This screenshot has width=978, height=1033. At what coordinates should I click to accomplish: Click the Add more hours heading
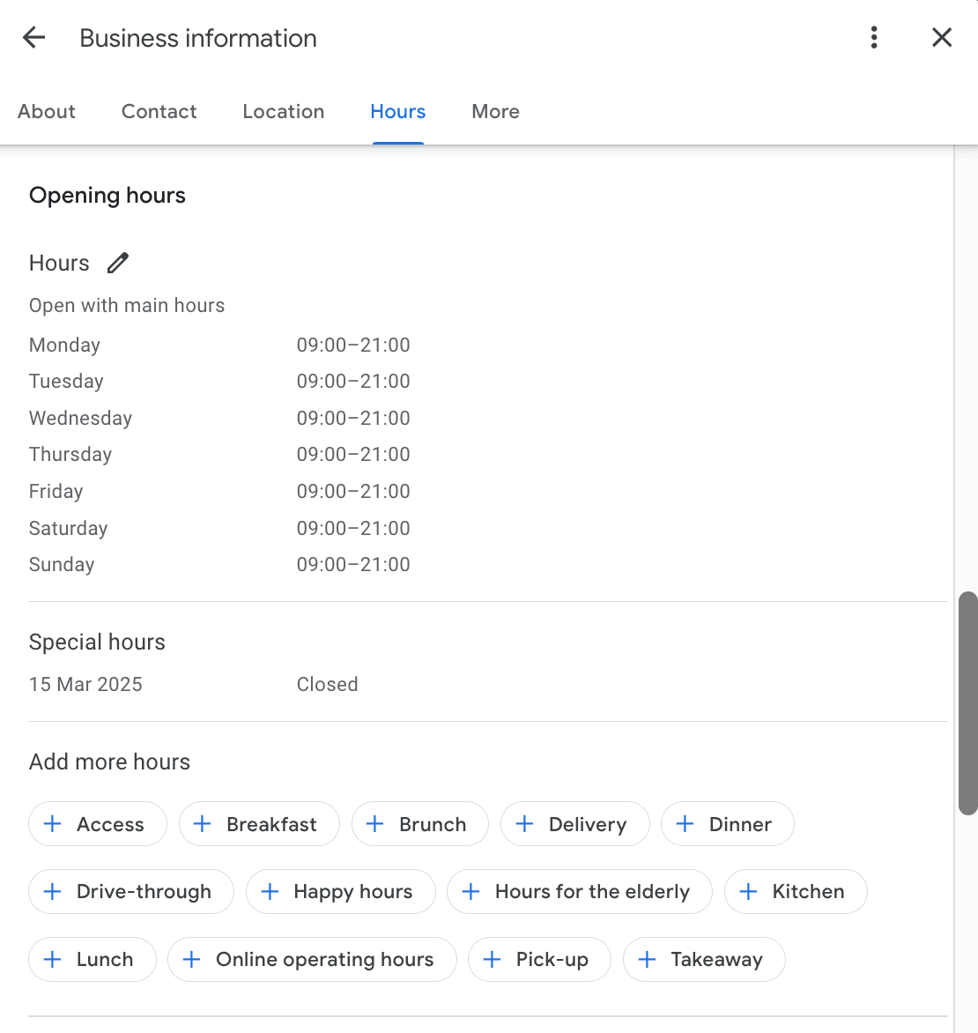click(109, 762)
